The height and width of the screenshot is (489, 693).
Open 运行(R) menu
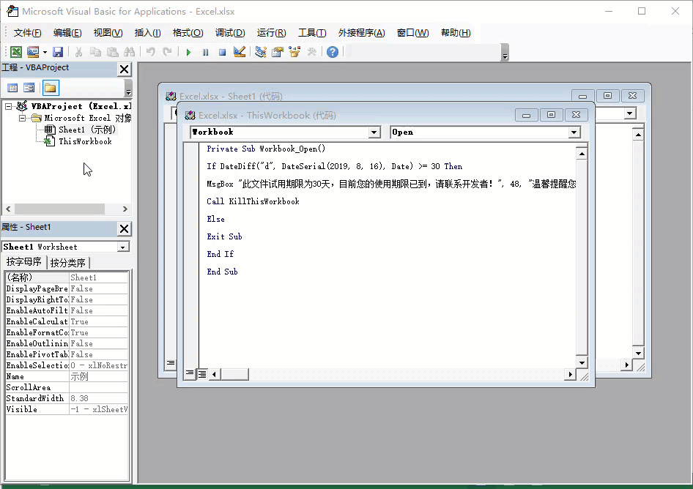271,33
